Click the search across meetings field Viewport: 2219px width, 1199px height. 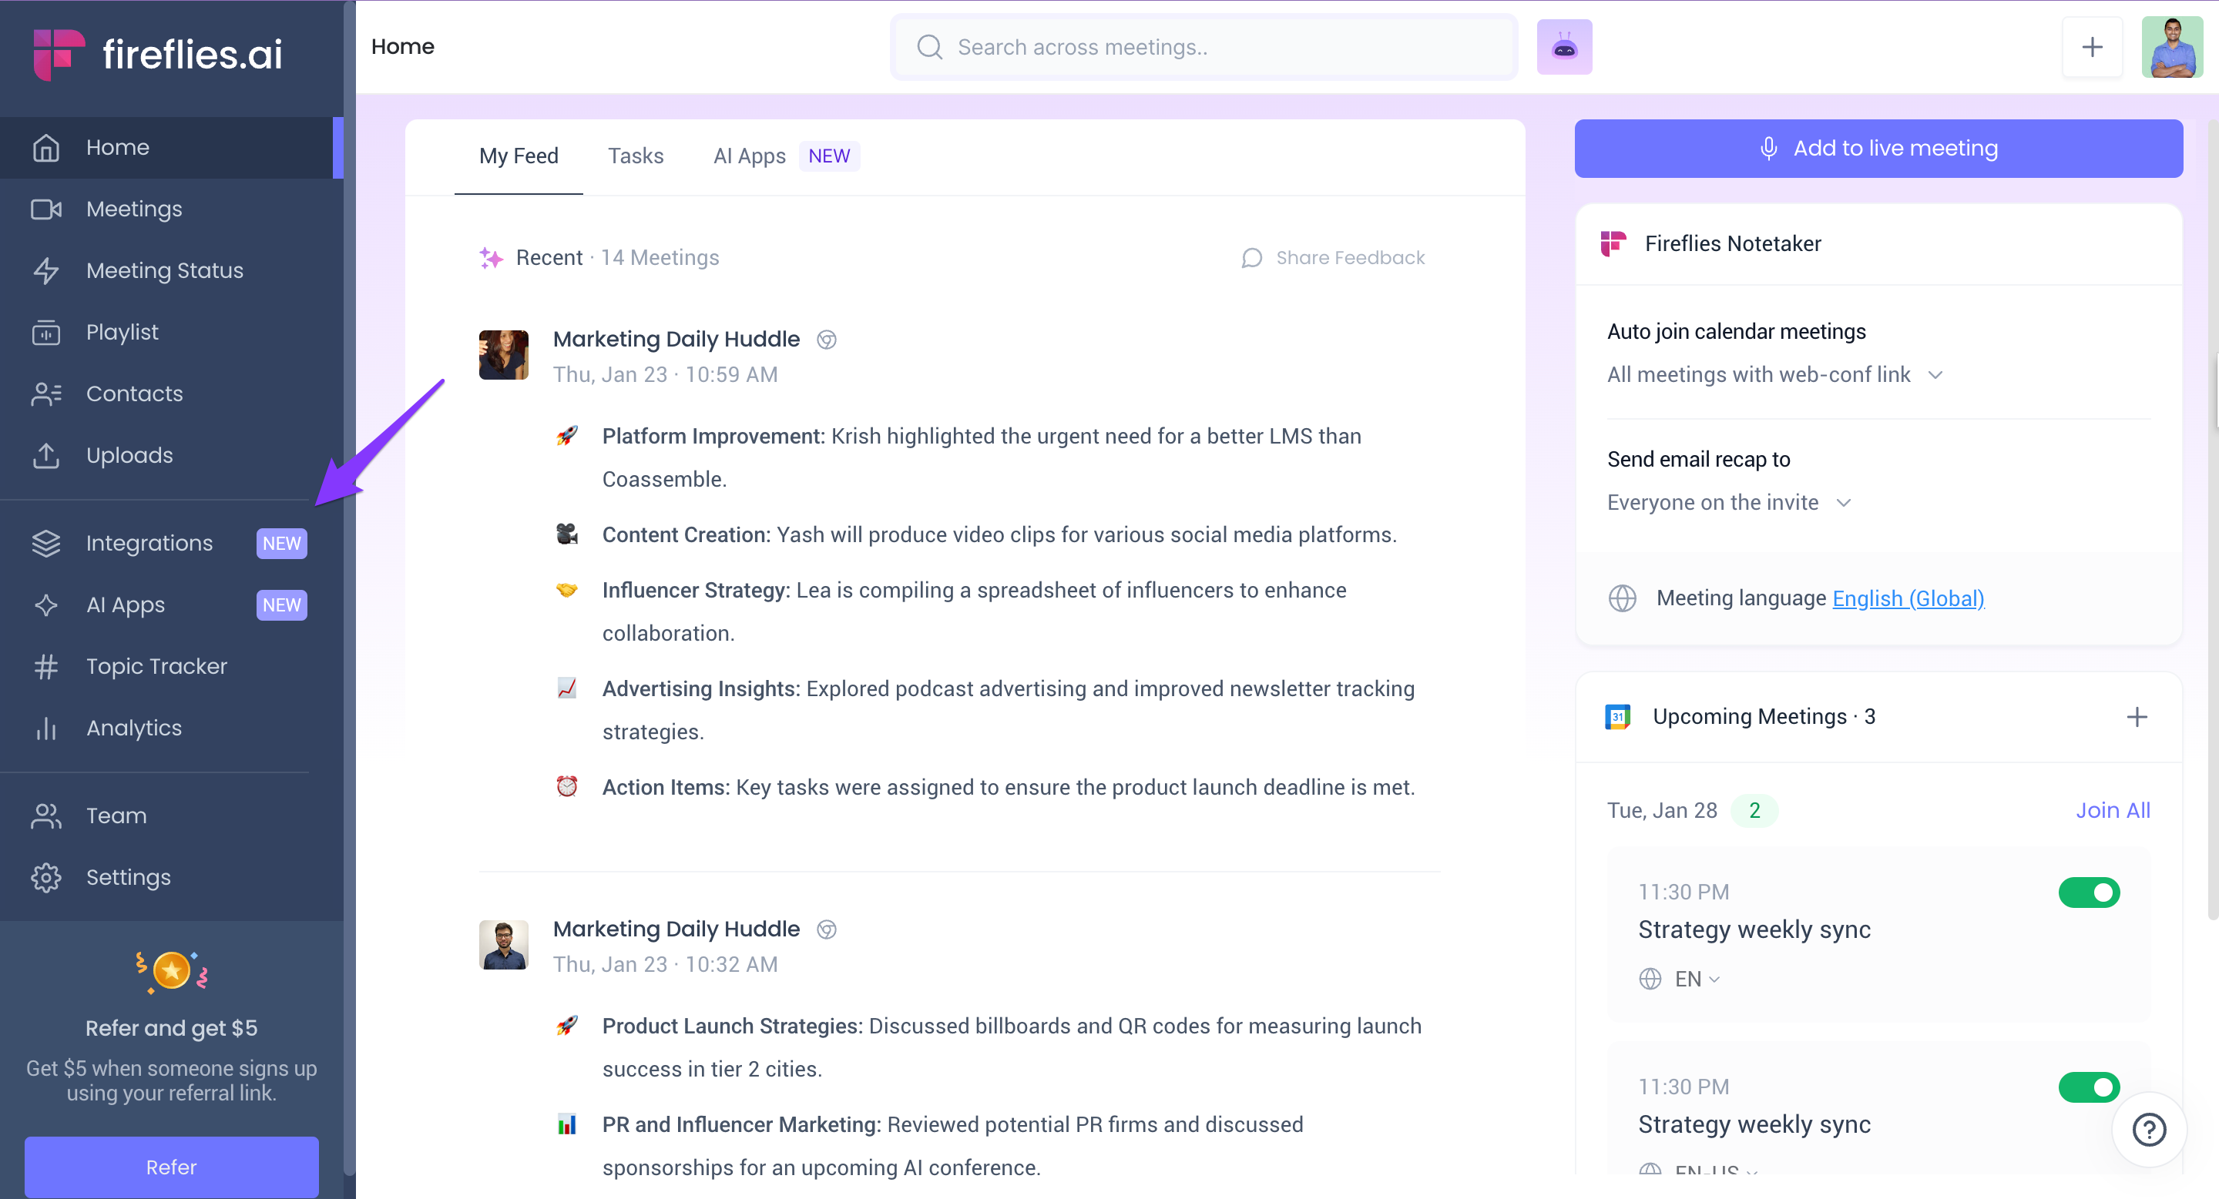tap(1203, 47)
